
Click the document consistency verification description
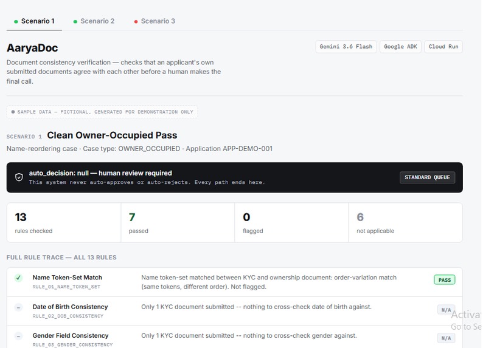coord(114,72)
